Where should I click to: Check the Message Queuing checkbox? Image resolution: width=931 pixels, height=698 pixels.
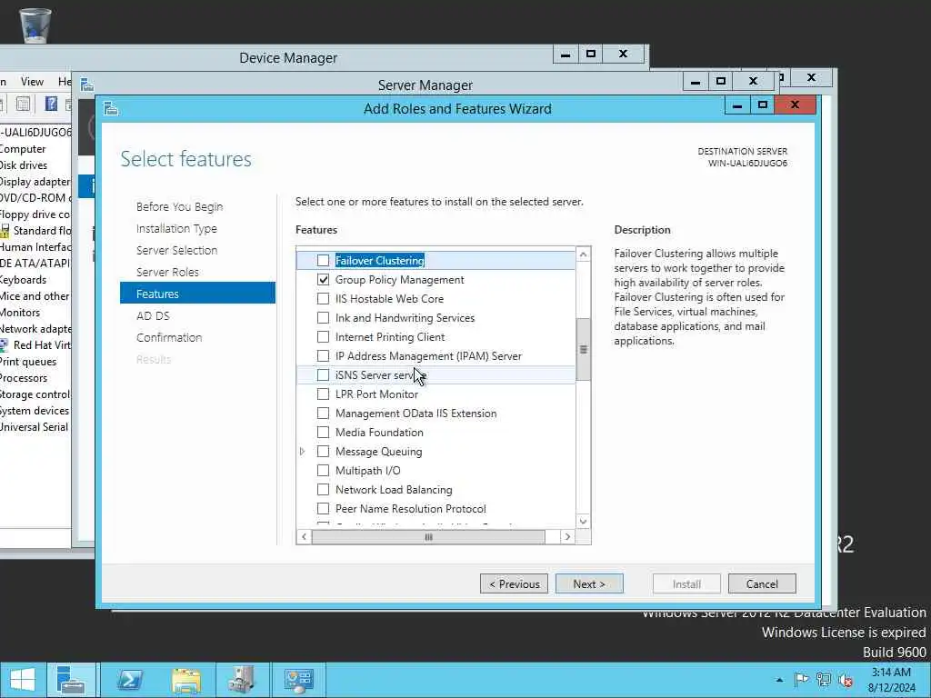(x=323, y=451)
